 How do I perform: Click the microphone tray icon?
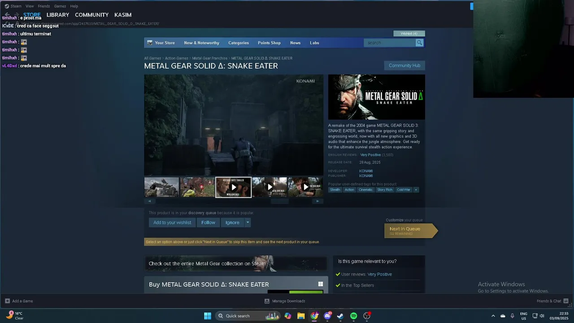tap(513, 316)
